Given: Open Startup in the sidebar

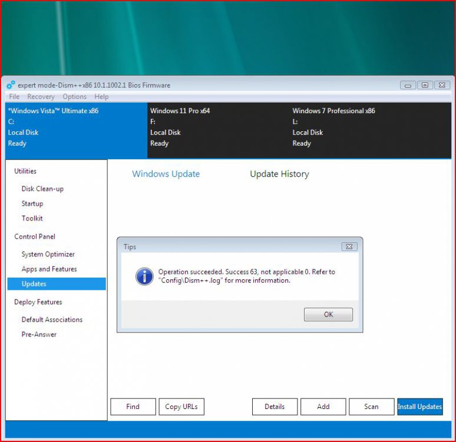Looking at the screenshot, I should pyautogui.click(x=32, y=204).
